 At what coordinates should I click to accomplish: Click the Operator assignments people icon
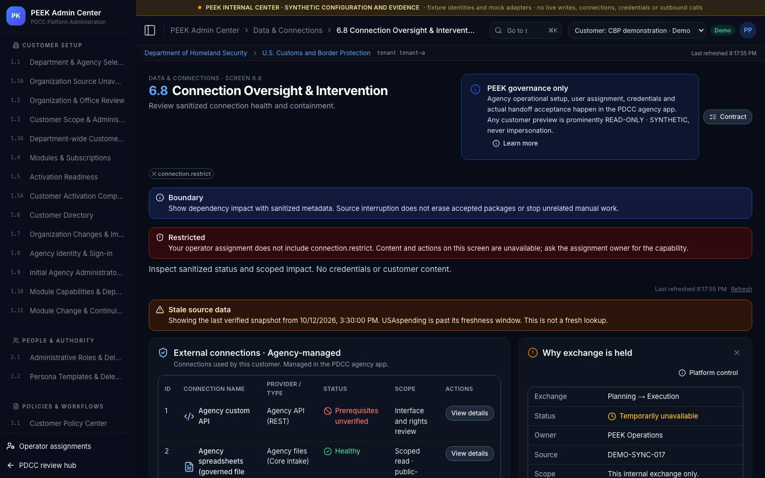[11, 446]
